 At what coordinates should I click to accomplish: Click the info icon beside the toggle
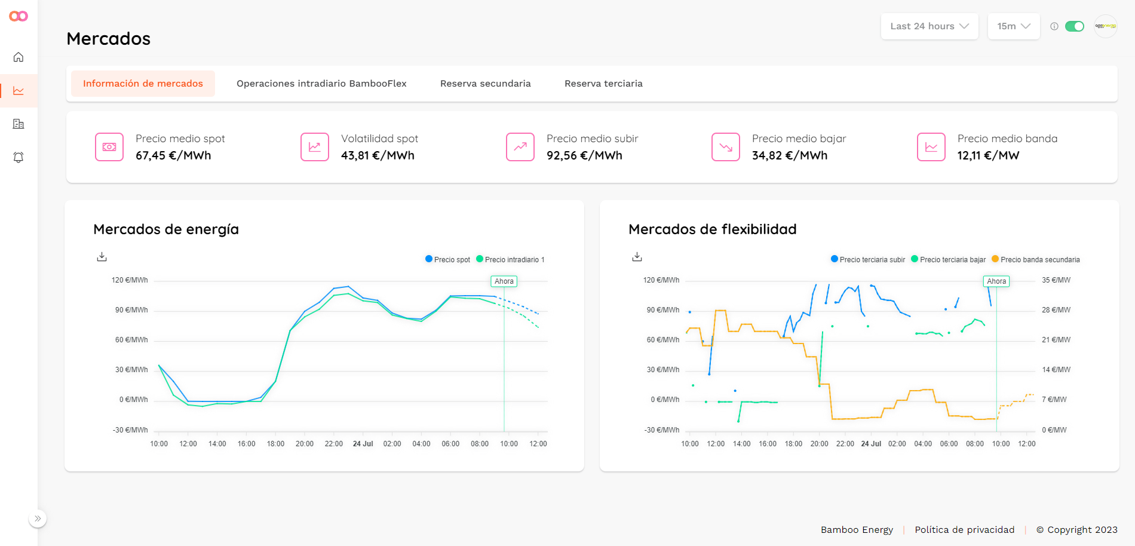1054,26
